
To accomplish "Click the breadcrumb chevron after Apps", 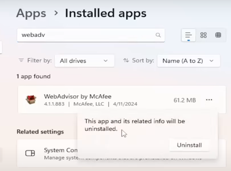I will tap(56, 13).
